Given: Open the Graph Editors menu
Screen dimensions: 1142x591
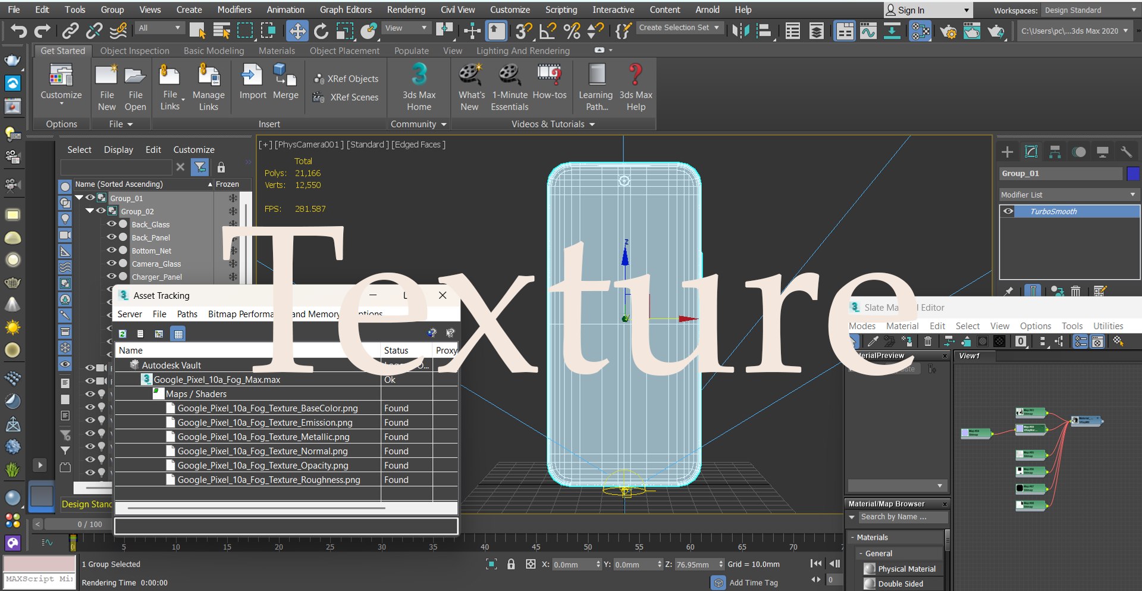Looking at the screenshot, I should click(x=346, y=10).
